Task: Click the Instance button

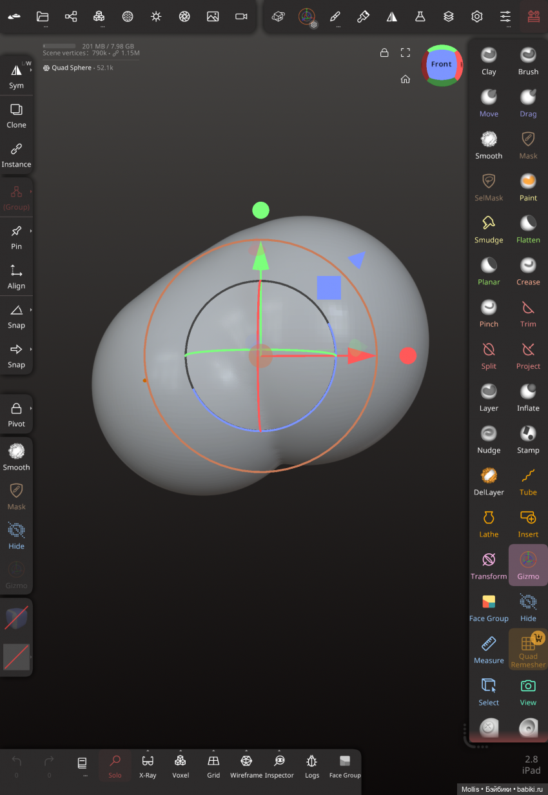Action: tap(16, 154)
